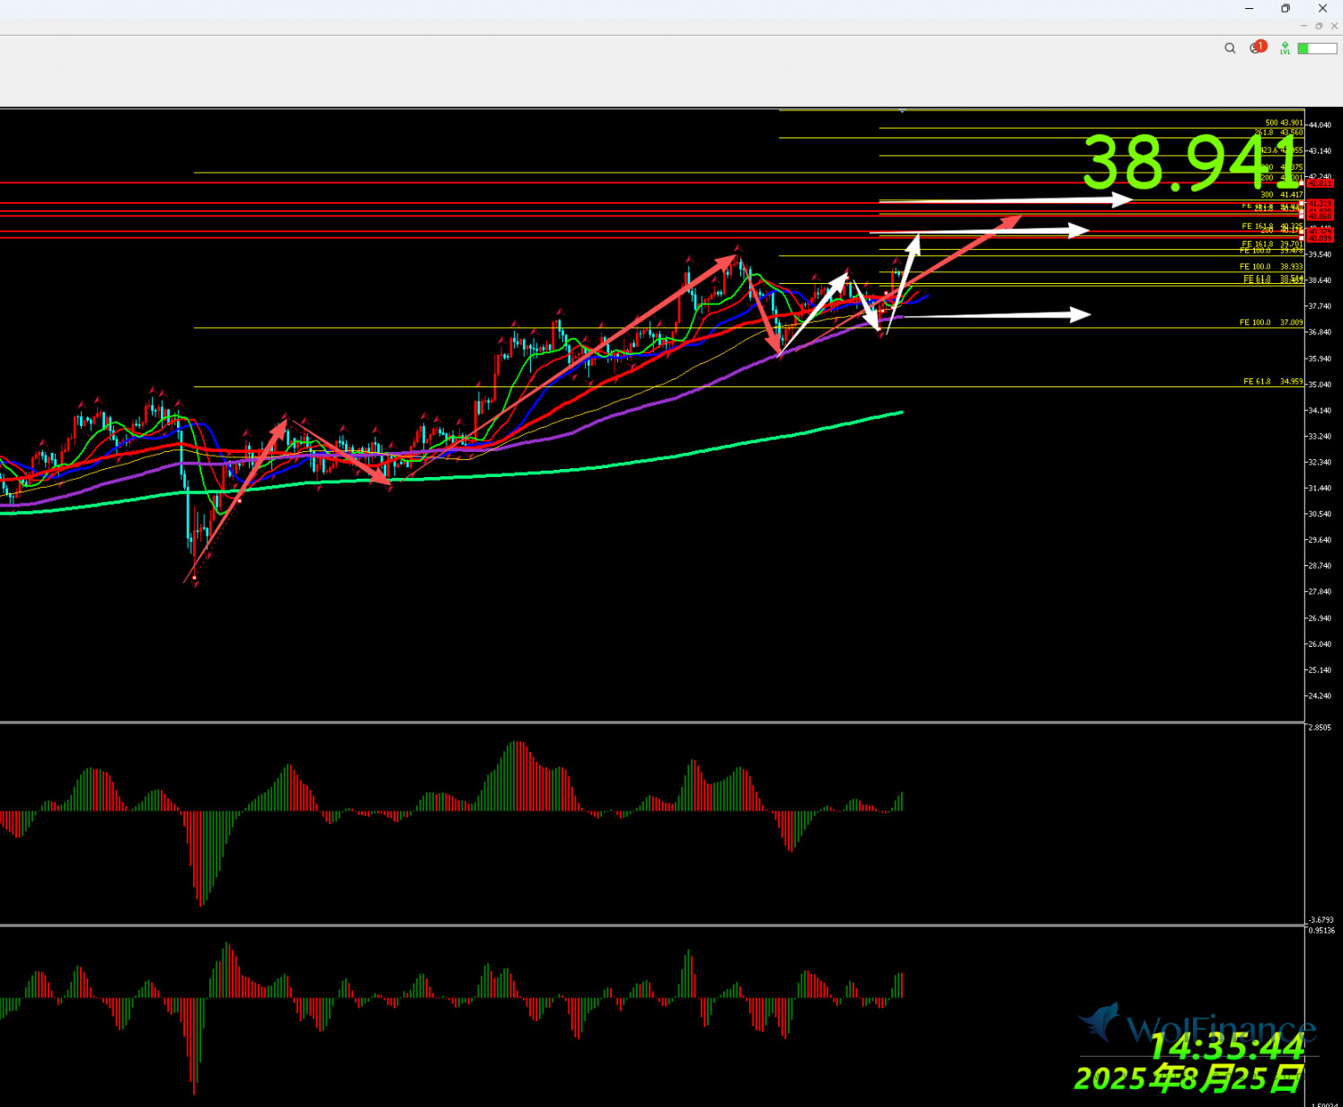Minimize the inner chart window
The image size is (1343, 1107).
click(x=1303, y=26)
